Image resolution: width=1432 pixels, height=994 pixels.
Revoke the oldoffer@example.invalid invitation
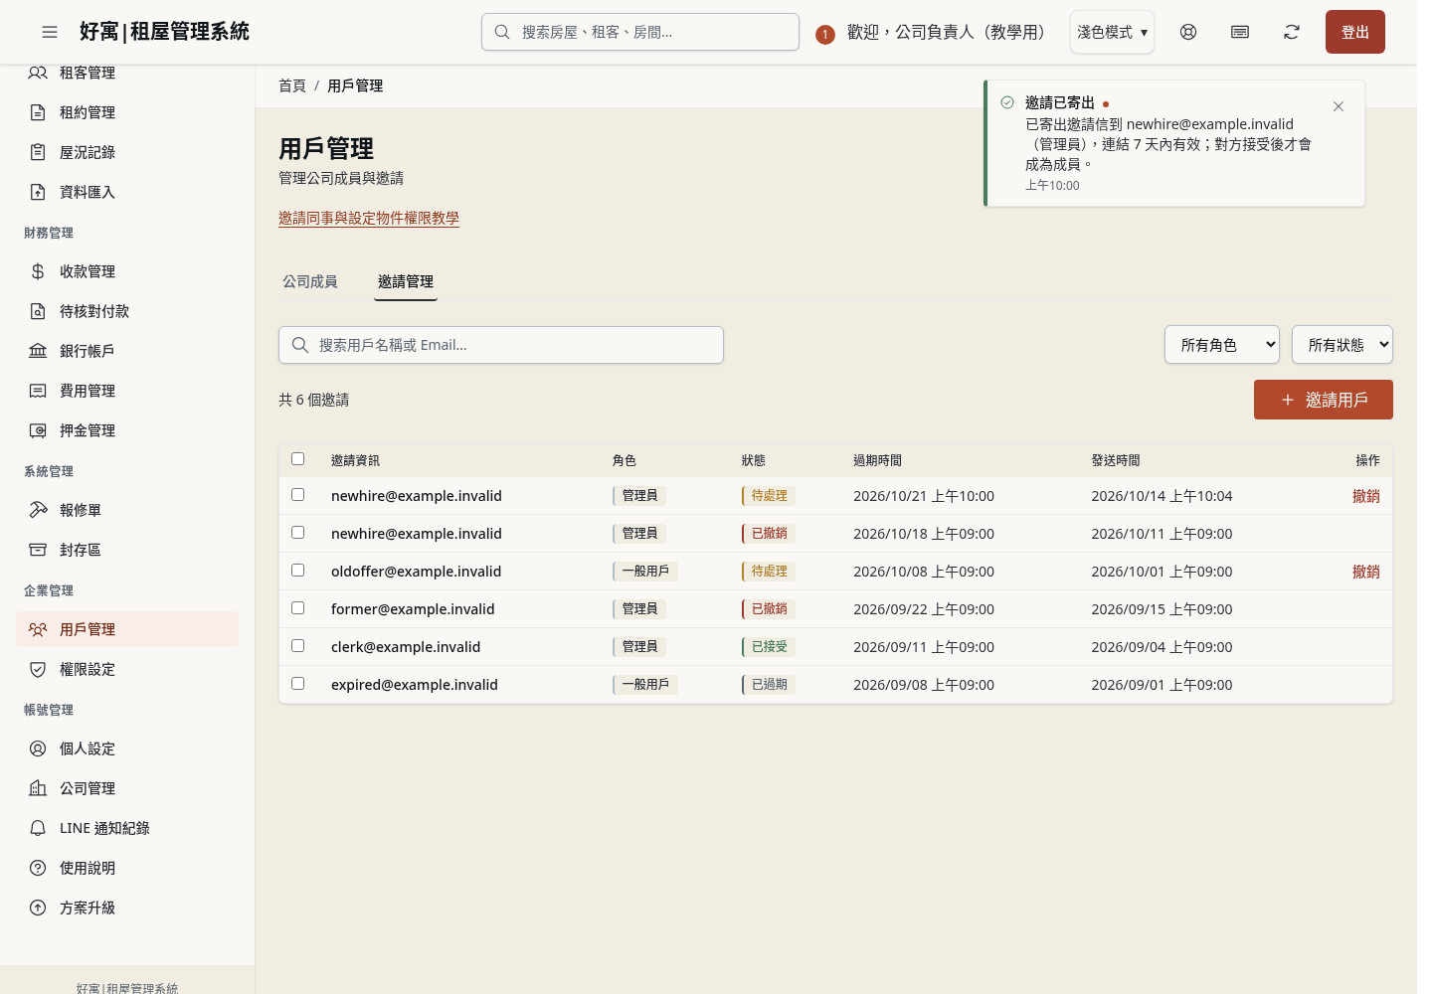pos(1366,572)
